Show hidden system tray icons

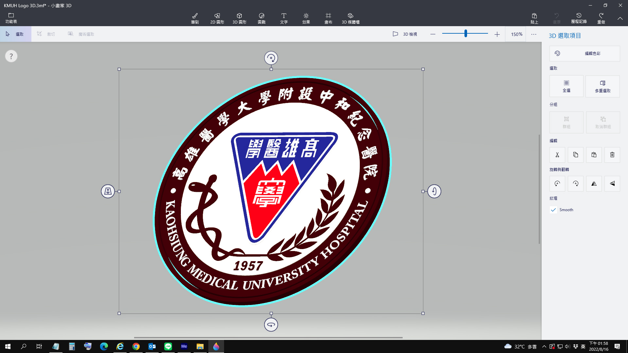[x=544, y=346]
